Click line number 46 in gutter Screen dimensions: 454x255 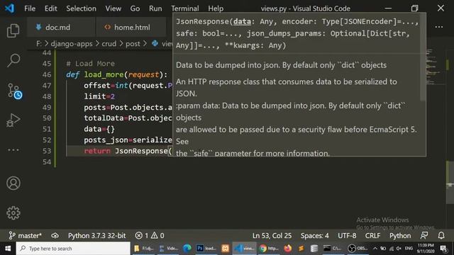coord(47,74)
